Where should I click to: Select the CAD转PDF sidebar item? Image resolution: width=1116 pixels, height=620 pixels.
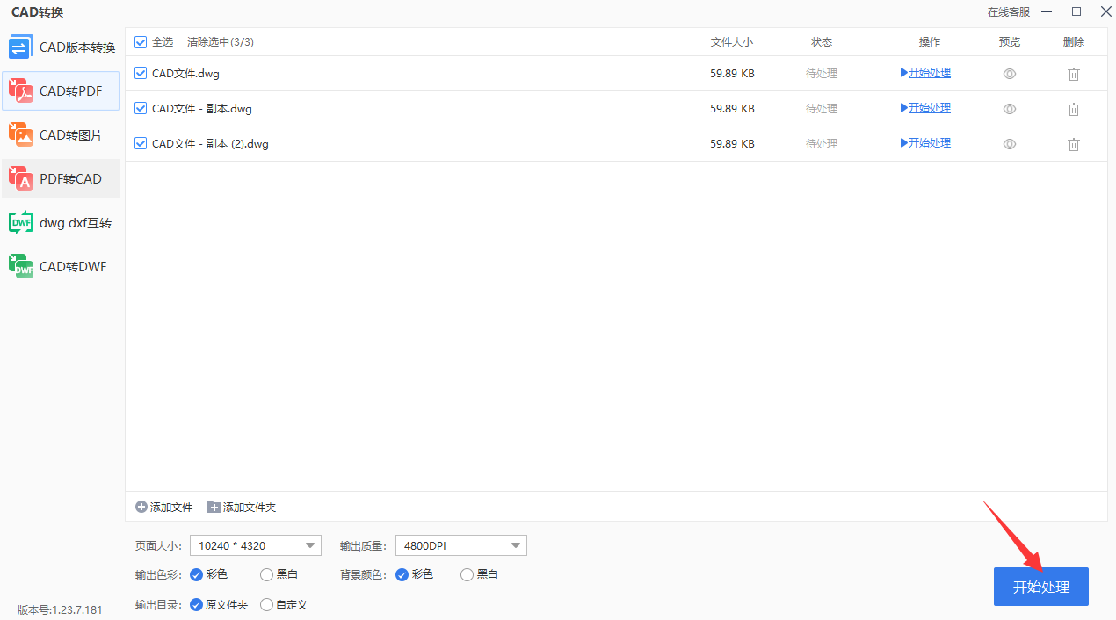point(61,90)
